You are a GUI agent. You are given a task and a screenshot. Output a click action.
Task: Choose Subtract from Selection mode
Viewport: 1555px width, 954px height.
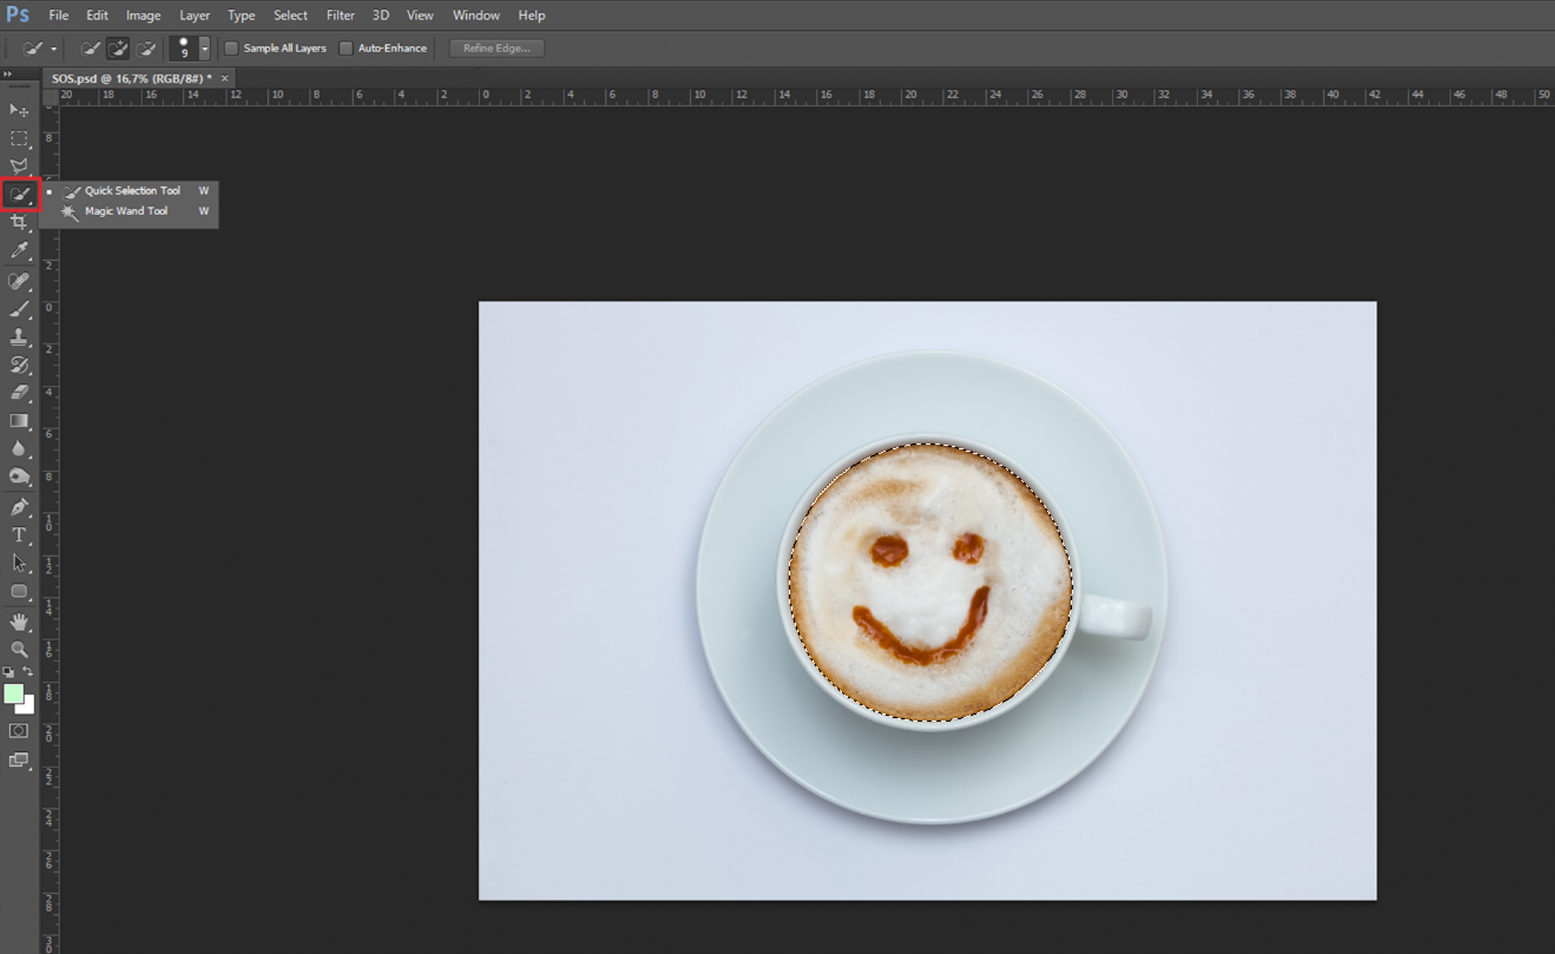[x=145, y=48]
